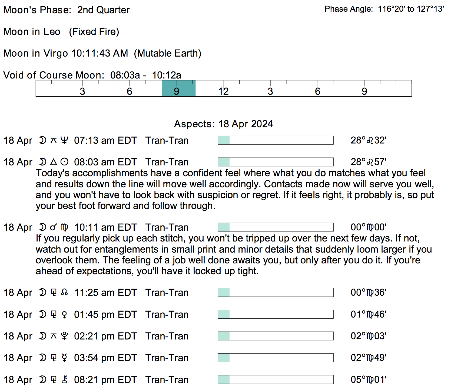Click the 12 noon mark on the hour timeline
Image resolution: width=451 pixels, height=392 pixels.
click(x=224, y=91)
